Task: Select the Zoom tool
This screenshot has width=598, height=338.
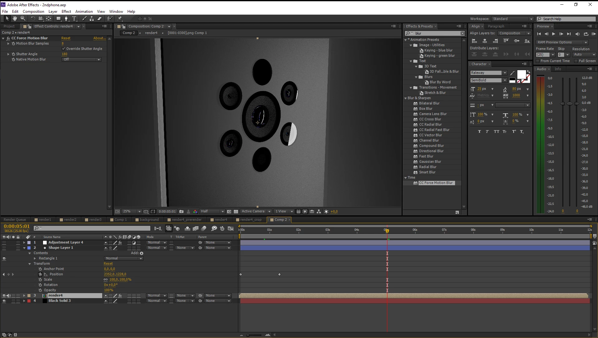Action: (23, 19)
